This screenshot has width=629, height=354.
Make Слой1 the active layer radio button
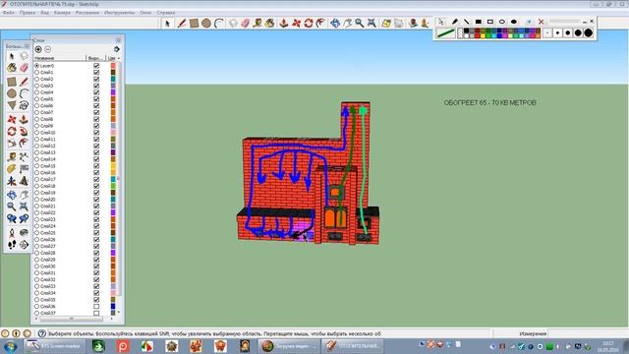point(37,72)
